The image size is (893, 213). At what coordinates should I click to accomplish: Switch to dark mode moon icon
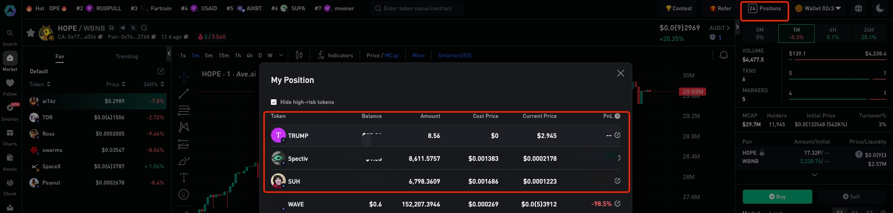(x=879, y=8)
